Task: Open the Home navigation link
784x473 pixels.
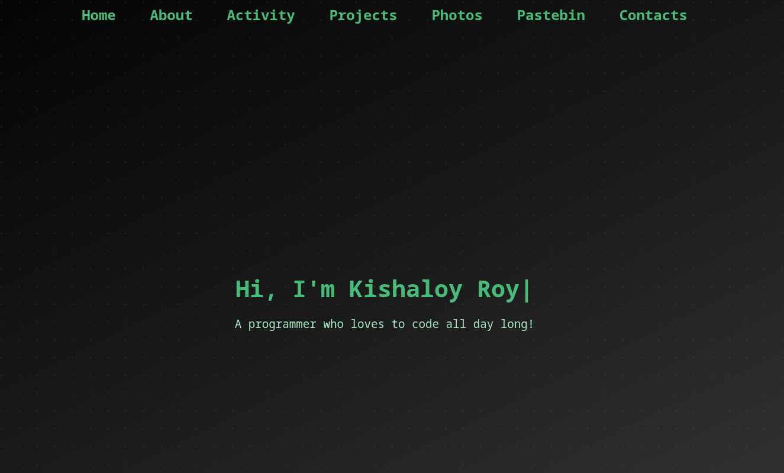Action: pyautogui.click(x=98, y=15)
